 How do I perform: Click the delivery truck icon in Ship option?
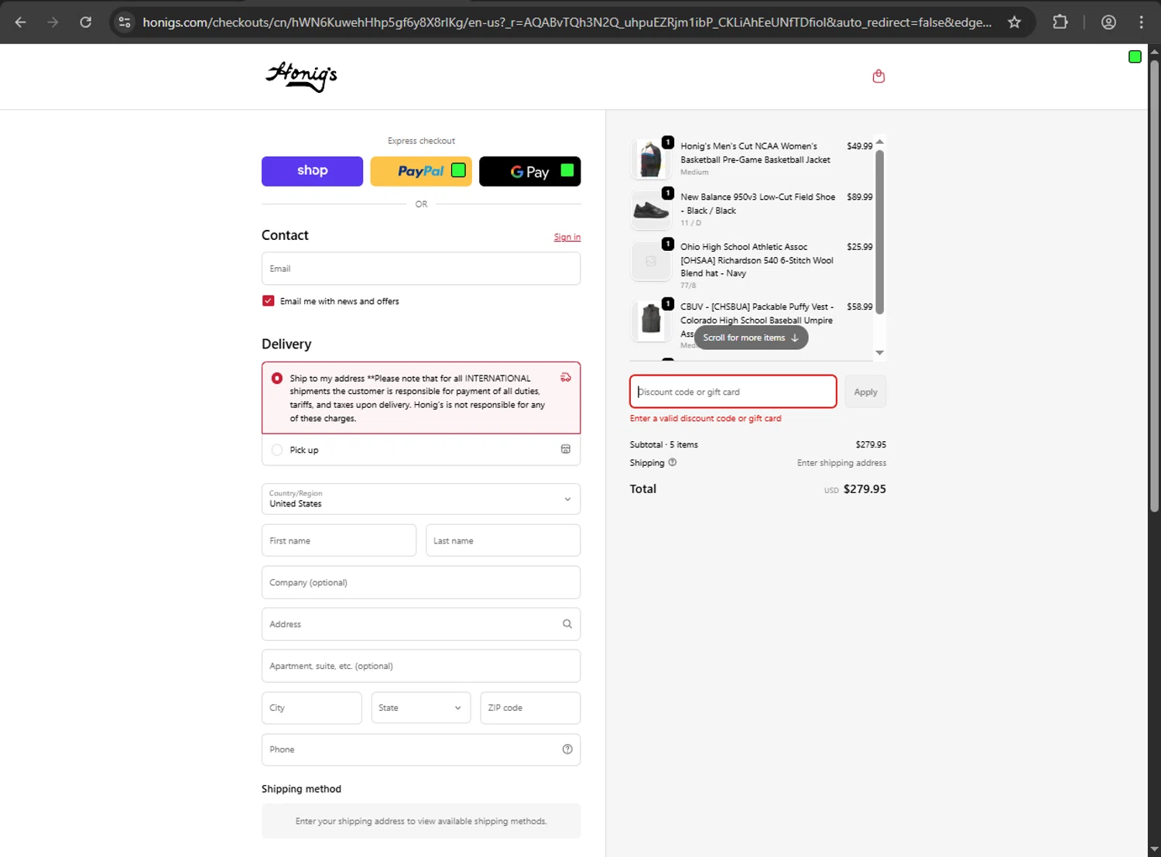click(x=566, y=378)
